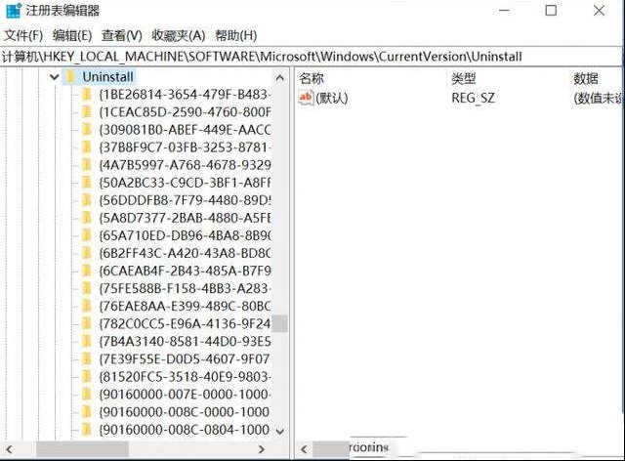The image size is (625, 461).
Task: Click the registry path address bar
Action: (311, 57)
